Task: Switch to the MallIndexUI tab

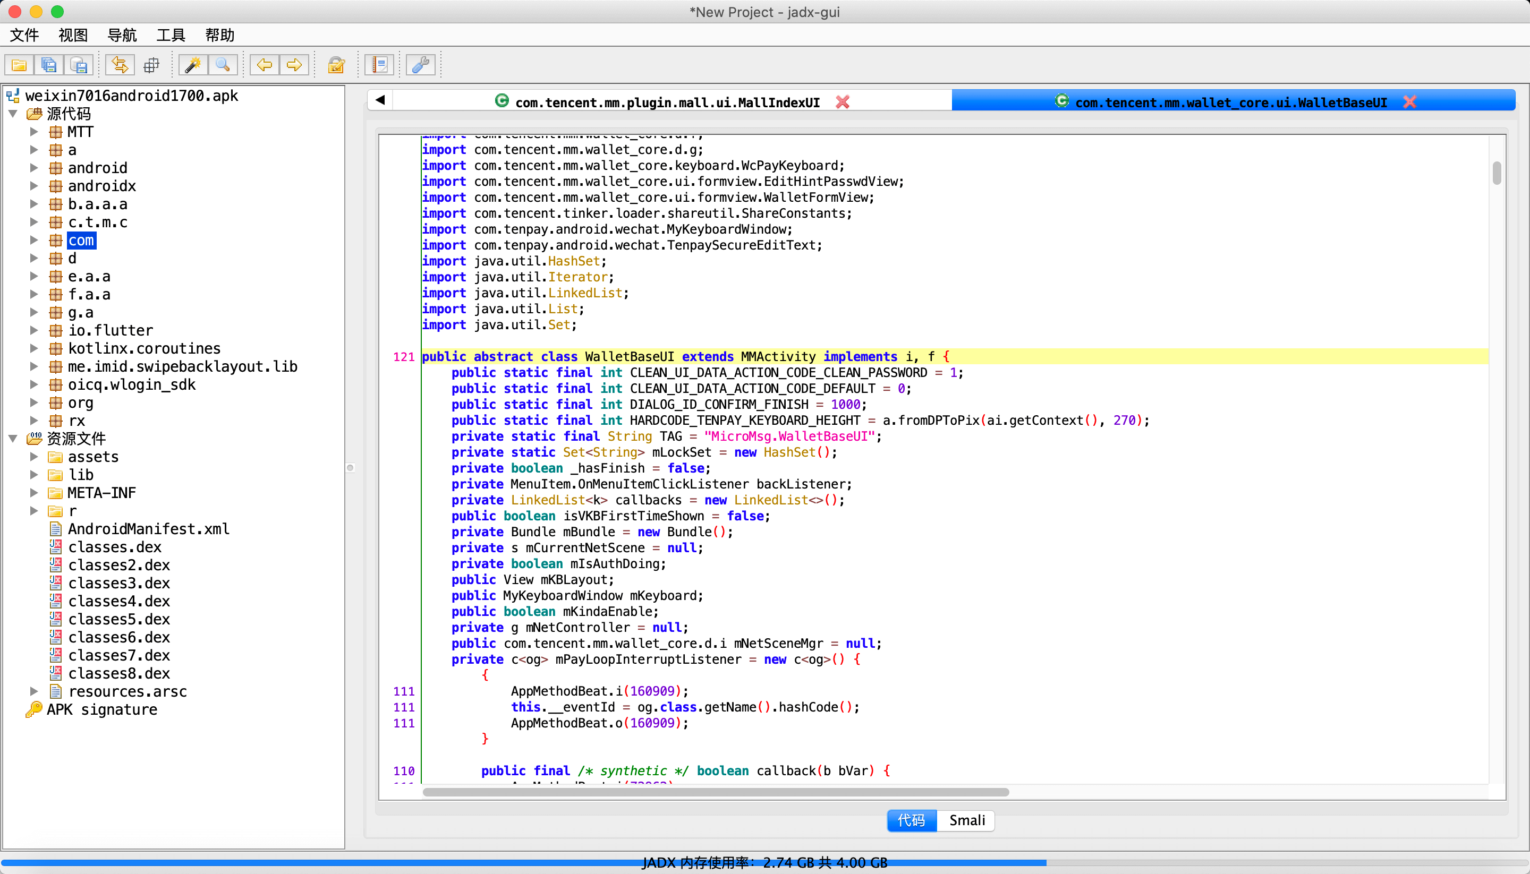Action: (x=667, y=102)
